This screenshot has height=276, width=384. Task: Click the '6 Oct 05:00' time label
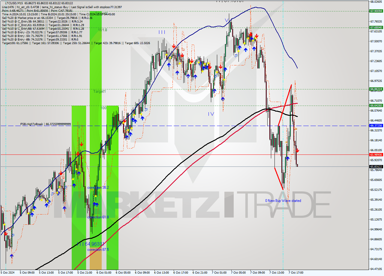click(123, 273)
